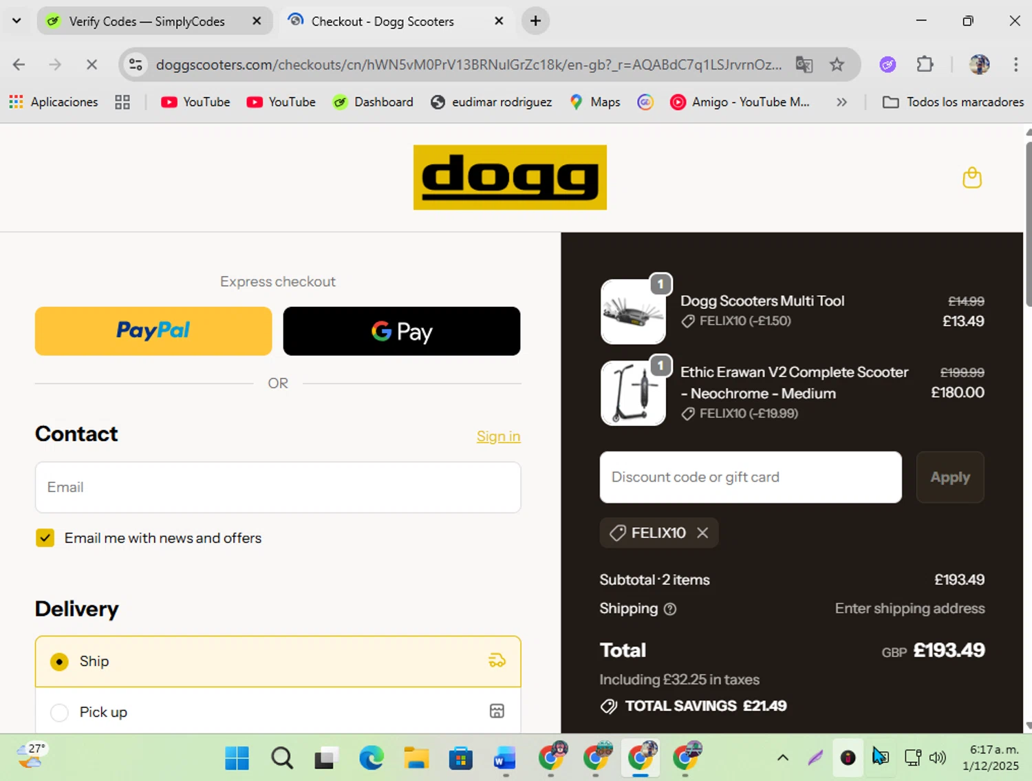Click the shipping info help icon
This screenshot has height=781, width=1032.
[x=670, y=609]
